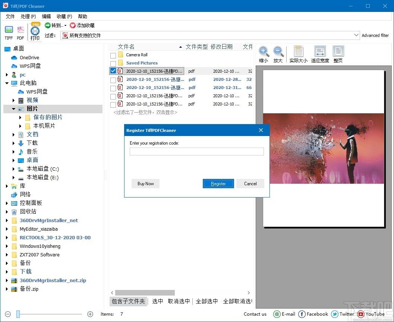Click the Advanced filter link

click(375, 35)
